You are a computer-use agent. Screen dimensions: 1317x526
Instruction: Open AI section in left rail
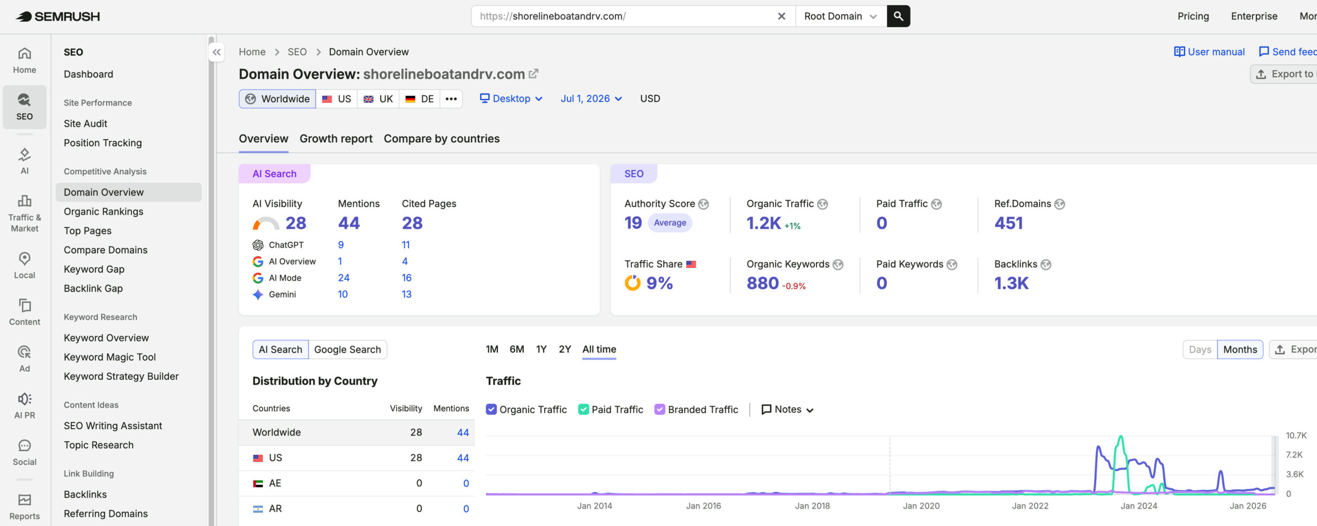(x=24, y=161)
